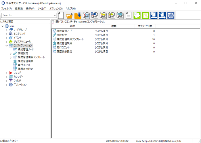Select the 履歴表示設定 row in the list
This screenshot has height=143, width=201.
click(x=104, y=52)
